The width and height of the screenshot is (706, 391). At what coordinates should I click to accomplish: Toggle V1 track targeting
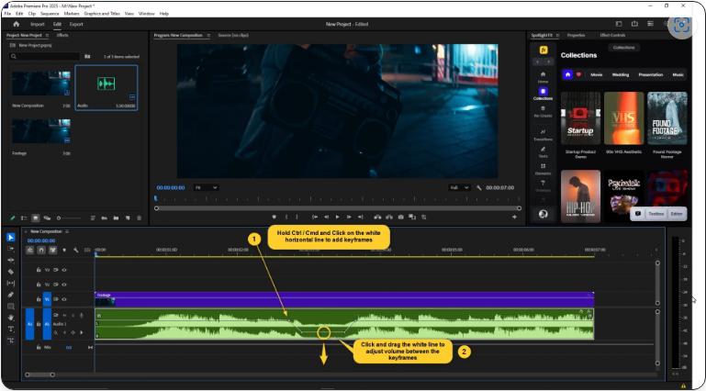pyautogui.click(x=47, y=299)
